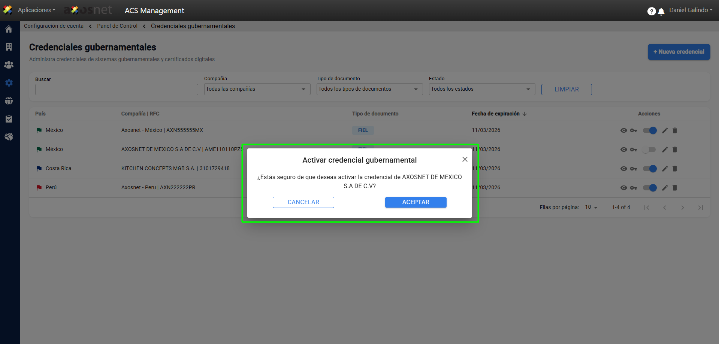719x344 pixels.
Task: Open the users group icon in sidebar
Action: tap(9, 65)
